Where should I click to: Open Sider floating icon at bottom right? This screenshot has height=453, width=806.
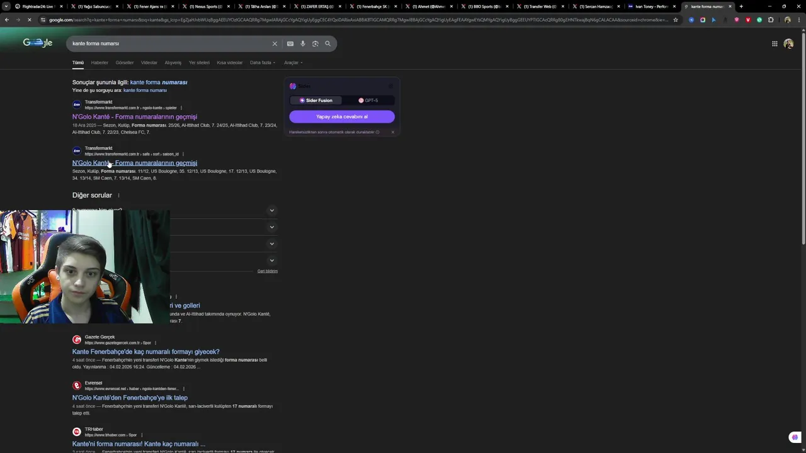tap(795, 437)
